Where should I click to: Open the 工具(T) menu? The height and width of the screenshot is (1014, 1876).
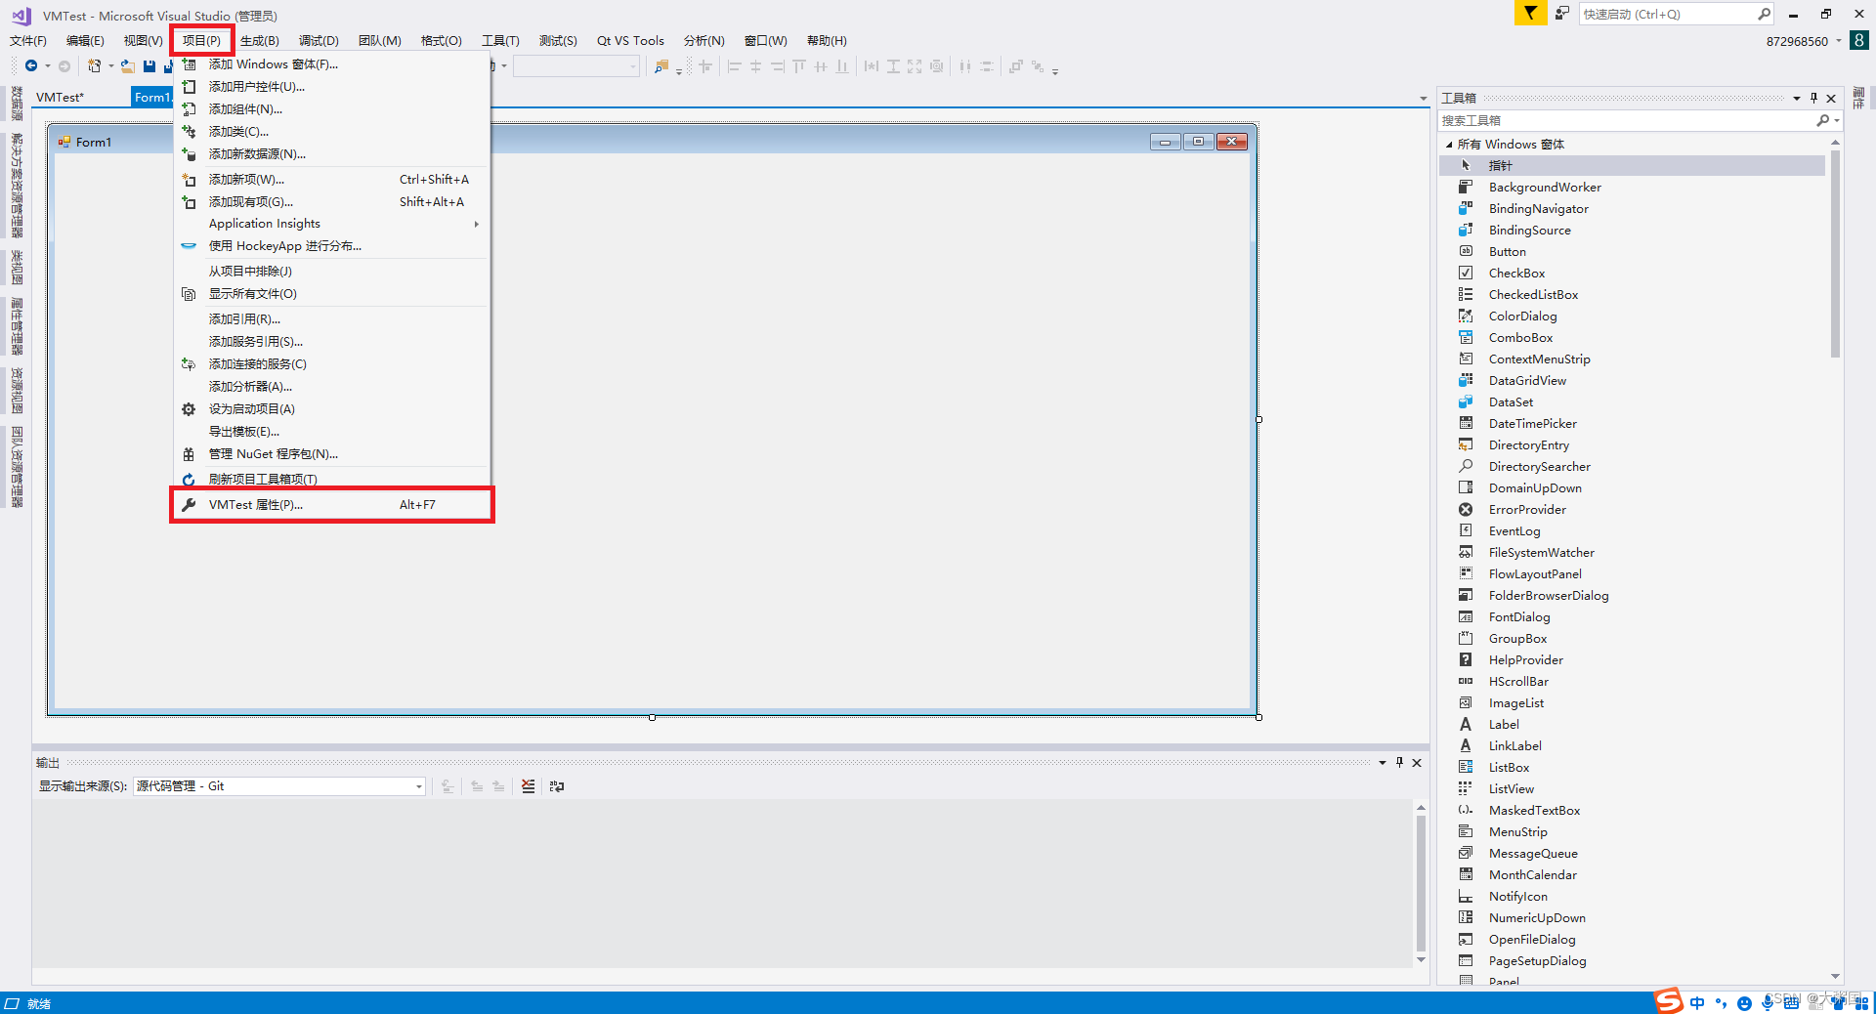click(x=500, y=41)
